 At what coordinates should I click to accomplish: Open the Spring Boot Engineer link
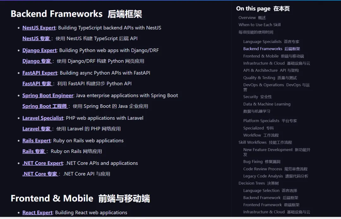click(48, 95)
